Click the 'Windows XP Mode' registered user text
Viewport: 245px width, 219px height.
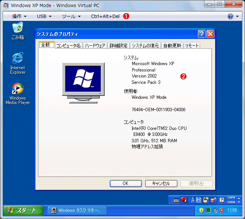[x=149, y=97]
